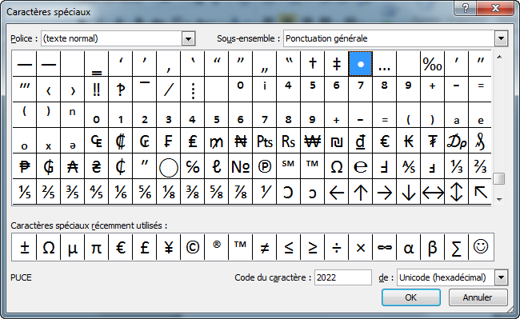Cancel with the Annuler button
This screenshot has width=520, height=319.
point(478,297)
